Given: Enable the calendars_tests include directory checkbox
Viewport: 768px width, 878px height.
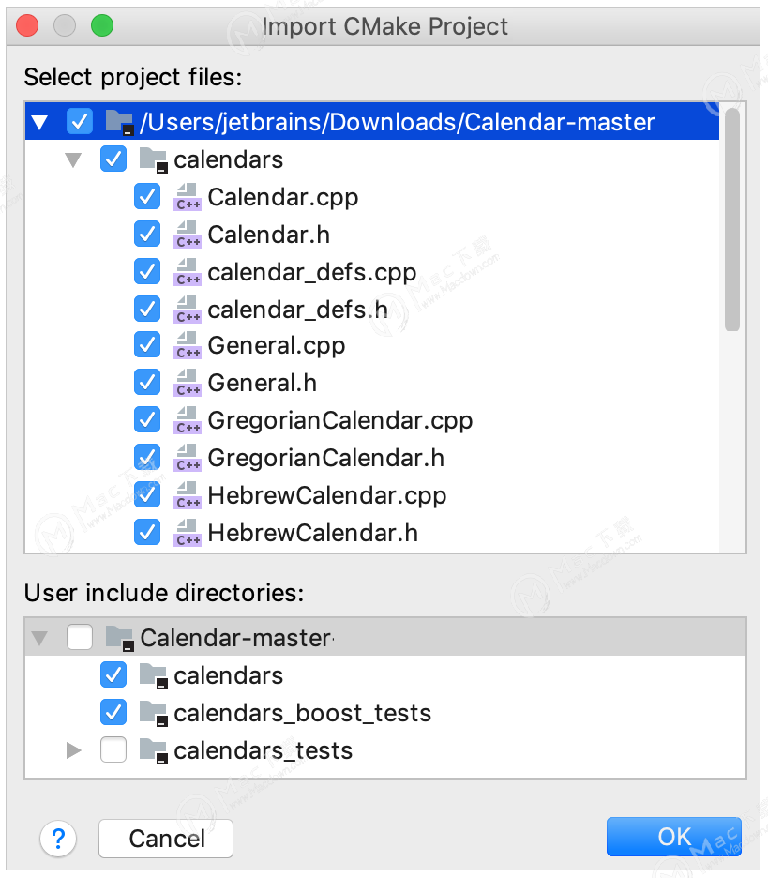Looking at the screenshot, I should click(x=113, y=749).
